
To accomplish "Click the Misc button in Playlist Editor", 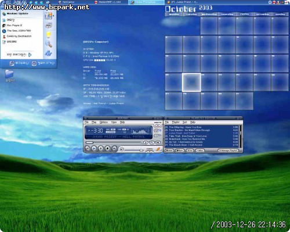I will pos(200,151).
